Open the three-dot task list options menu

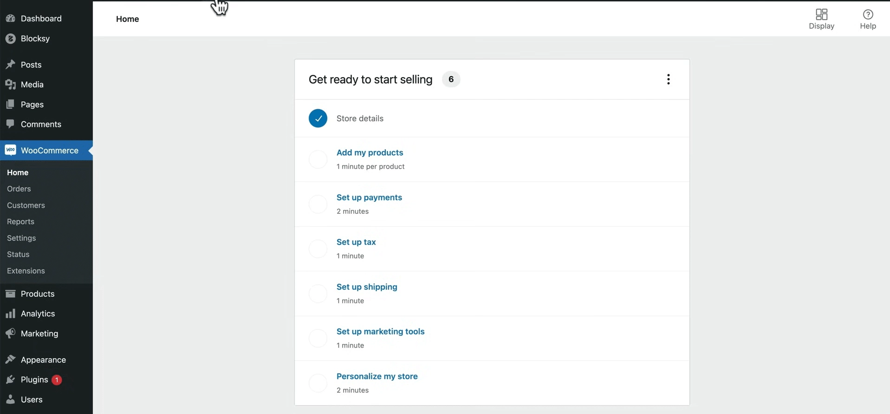coord(668,79)
